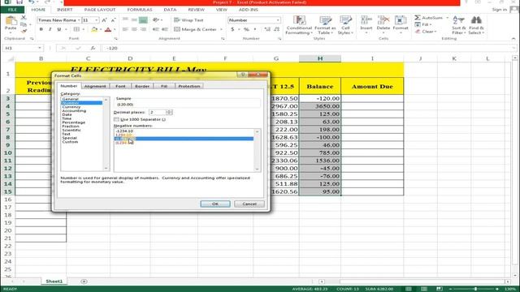Click the Insert Function fx icon
The image size is (520, 292).
click(x=93, y=49)
